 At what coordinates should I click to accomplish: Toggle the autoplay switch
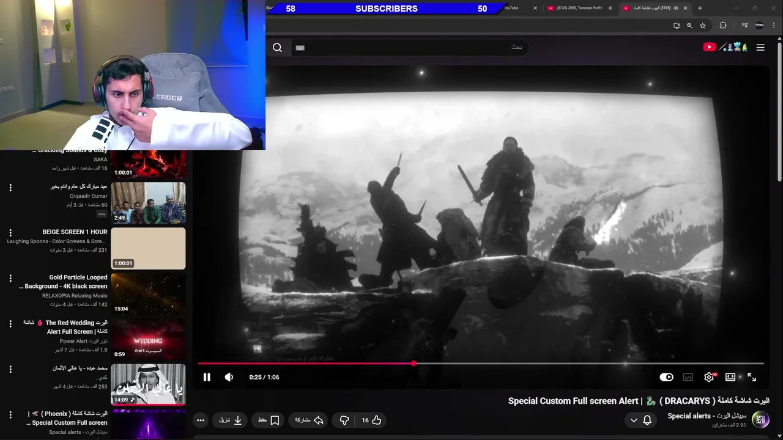point(666,377)
